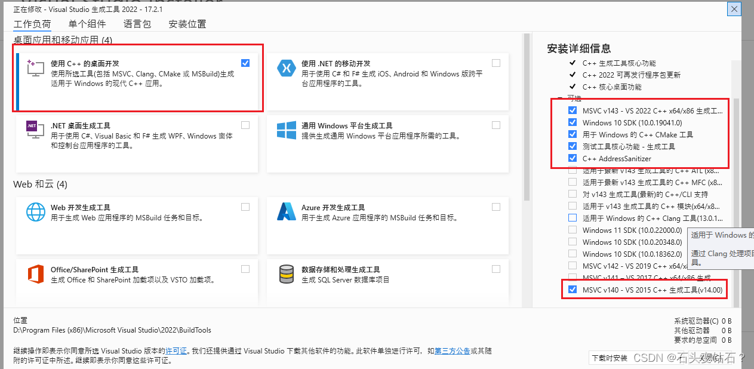The width and height of the screenshot is (754, 369).
Task: Check C++/CLI support for v143 build tools
Action: coord(573,194)
